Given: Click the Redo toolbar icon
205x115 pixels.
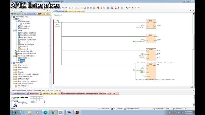Looking at the screenshot, I should tap(66, 8).
